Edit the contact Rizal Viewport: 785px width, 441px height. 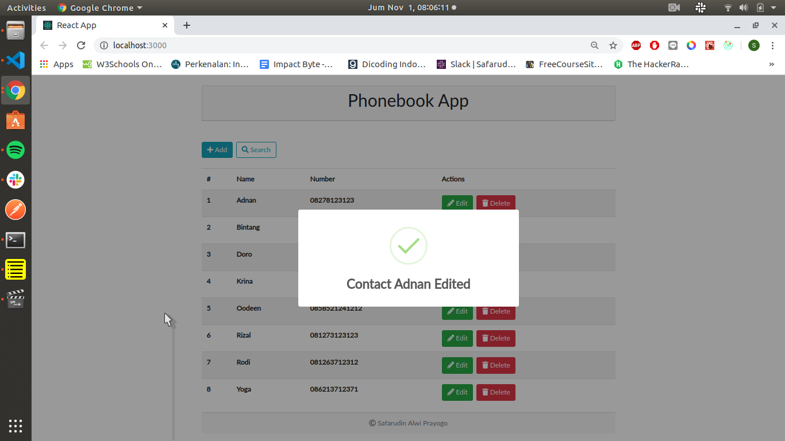[457, 338]
